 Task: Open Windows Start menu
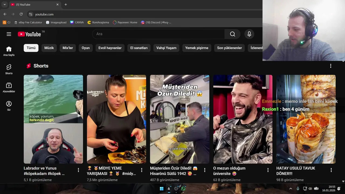click(161, 189)
